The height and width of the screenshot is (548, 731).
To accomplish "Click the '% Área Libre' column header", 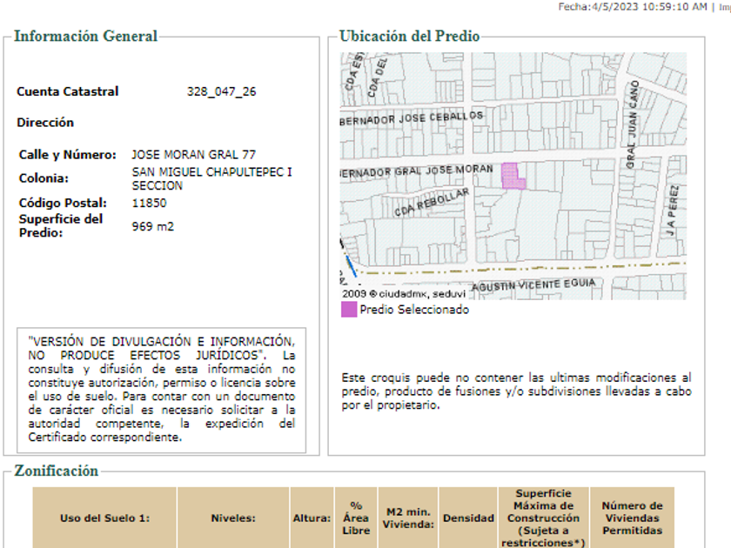I will [x=356, y=518].
